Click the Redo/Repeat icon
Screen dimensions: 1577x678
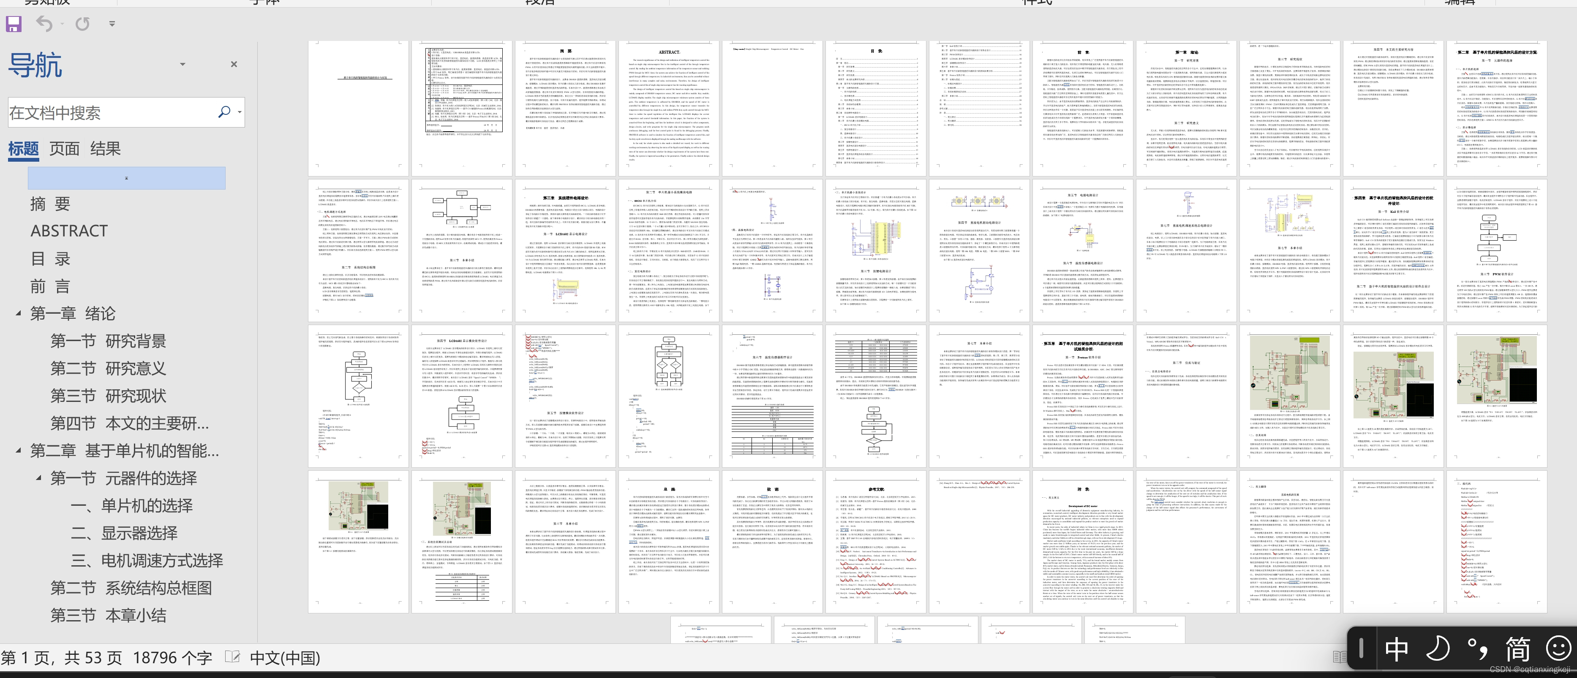82,24
